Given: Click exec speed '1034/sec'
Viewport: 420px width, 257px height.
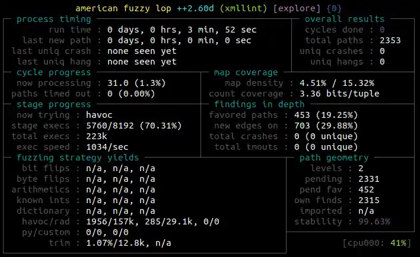Looking at the screenshot, I should click(107, 147).
